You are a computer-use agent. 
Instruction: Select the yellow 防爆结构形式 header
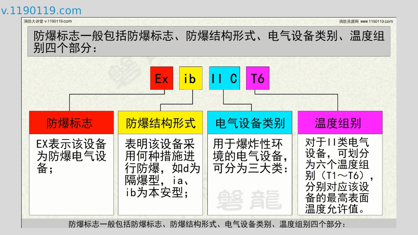coord(160,122)
